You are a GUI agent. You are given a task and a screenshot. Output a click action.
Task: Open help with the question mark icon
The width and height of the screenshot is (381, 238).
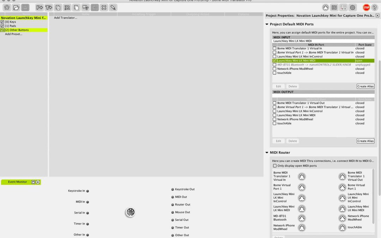pyautogui.click(x=375, y=7)
